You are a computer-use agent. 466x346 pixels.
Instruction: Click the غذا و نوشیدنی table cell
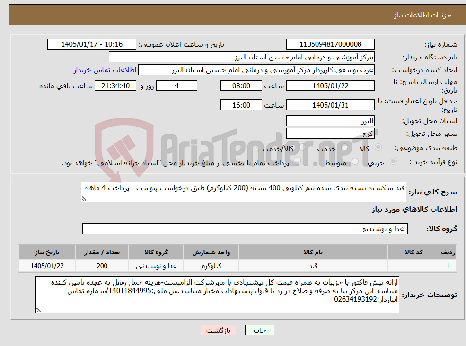click(156, 266)
